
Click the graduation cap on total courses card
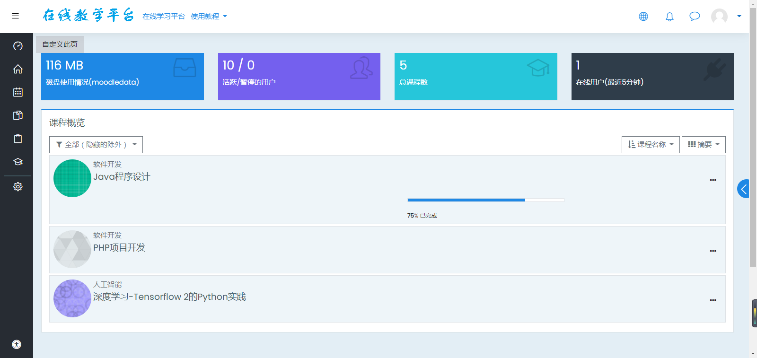click(538, 68)
